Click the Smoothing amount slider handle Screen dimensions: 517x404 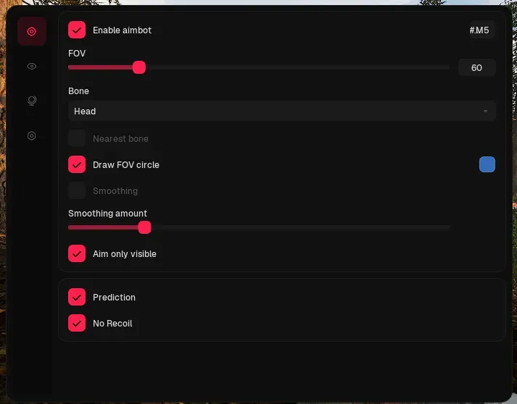click(x=144, y=227)
